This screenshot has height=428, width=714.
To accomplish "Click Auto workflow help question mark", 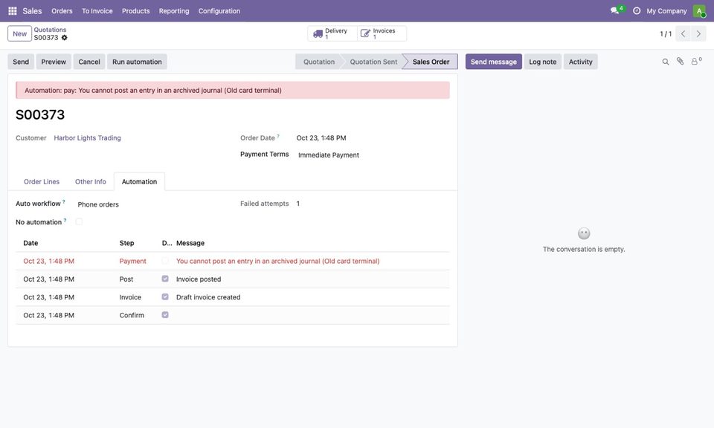I will [x=64, y=201].
